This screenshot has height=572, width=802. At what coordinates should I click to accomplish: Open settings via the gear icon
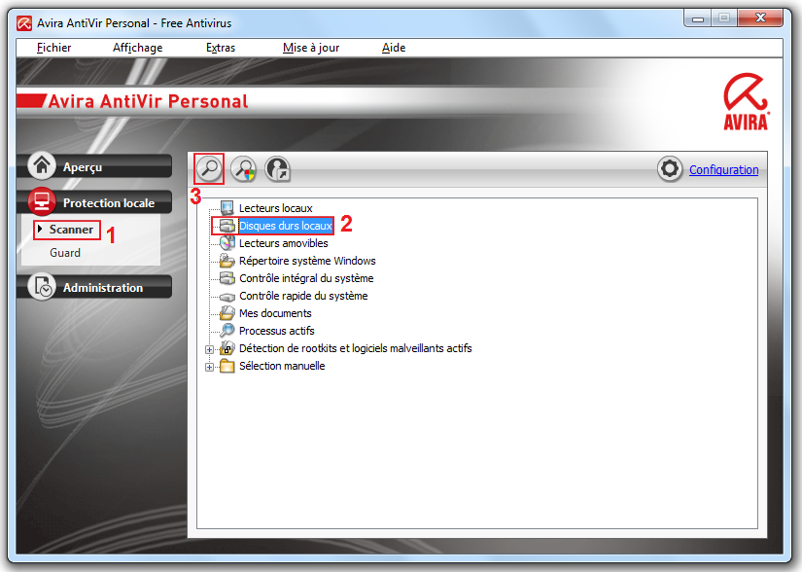pos(670,168)
